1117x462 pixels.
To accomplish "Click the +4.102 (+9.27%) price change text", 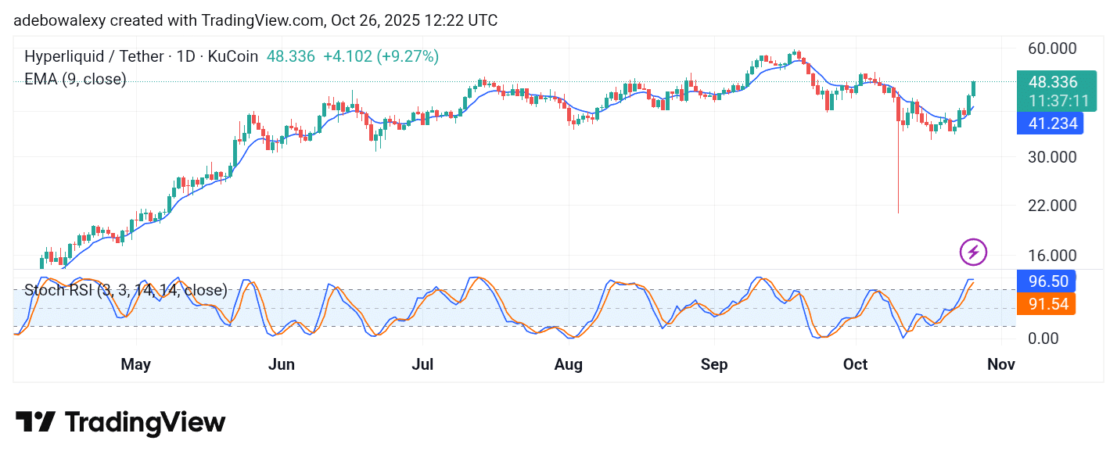I will point(380,56).
